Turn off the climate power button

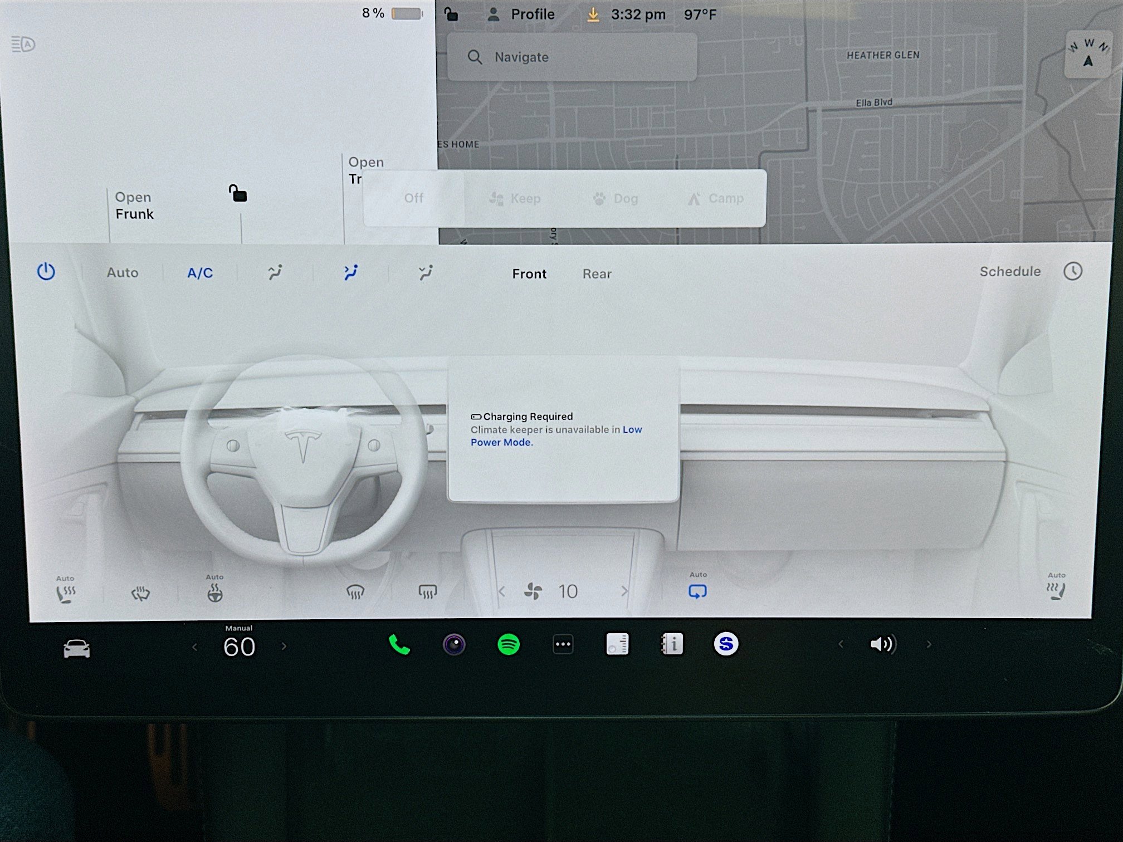click(46, 272)
